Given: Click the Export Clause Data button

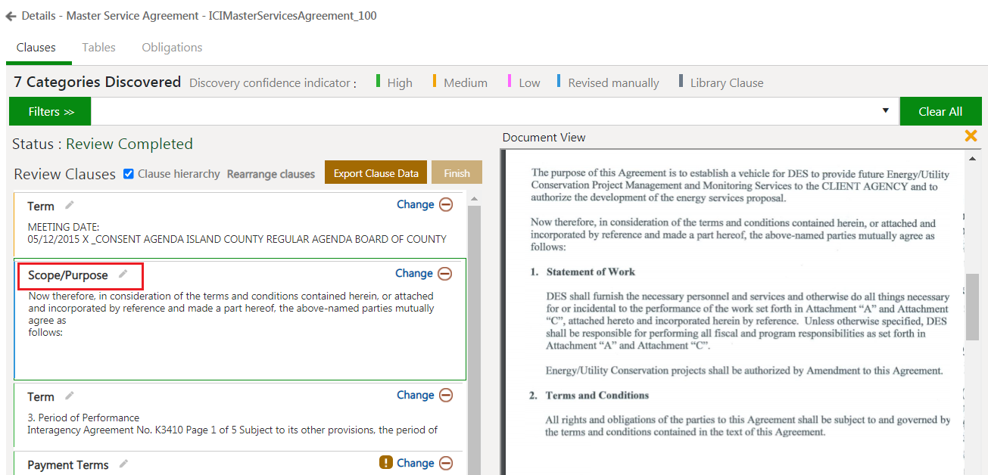Looking at the screenshot, I should [376, 173].
